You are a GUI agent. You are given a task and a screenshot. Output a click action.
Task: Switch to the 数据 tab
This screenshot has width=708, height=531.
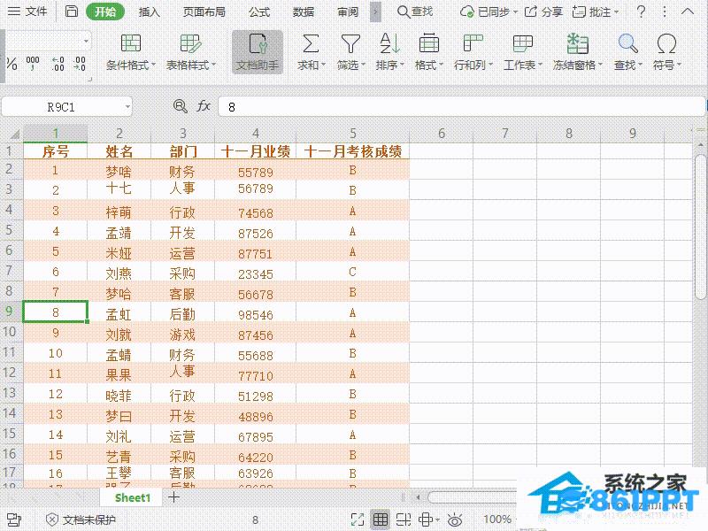304,12
